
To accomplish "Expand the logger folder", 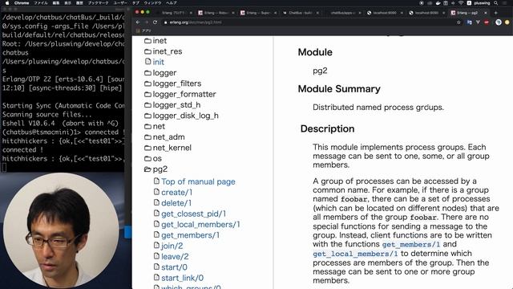I will coord(160,73).
